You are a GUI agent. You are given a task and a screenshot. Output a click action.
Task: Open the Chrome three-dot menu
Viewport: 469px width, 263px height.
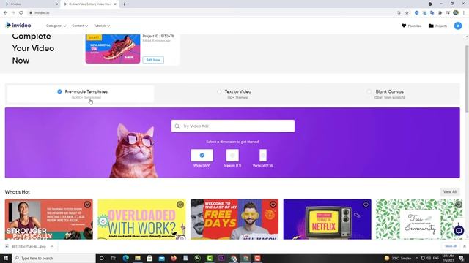pos(464,13)
